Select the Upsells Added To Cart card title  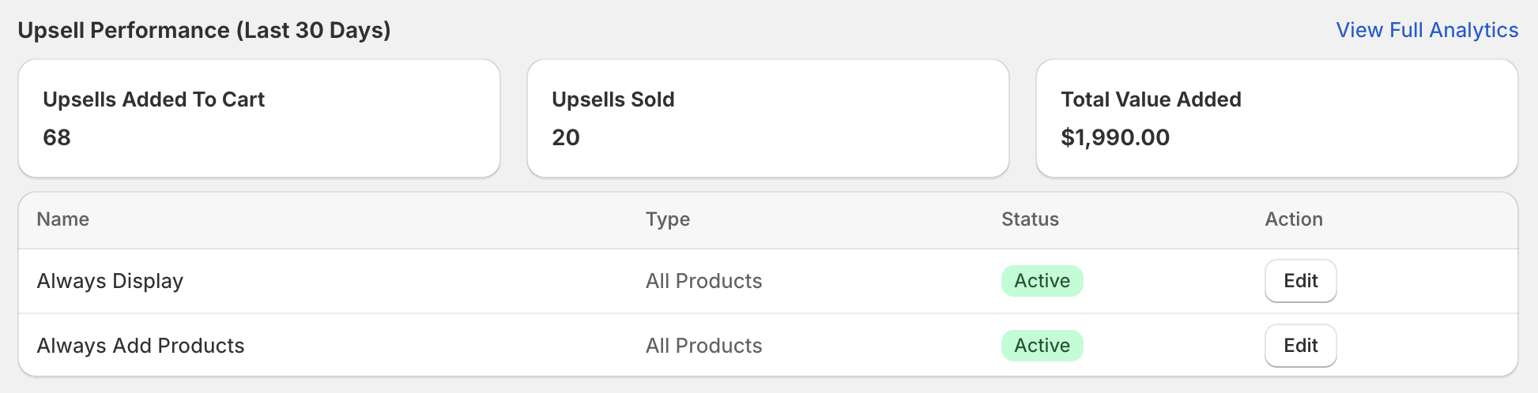[153, 99]
